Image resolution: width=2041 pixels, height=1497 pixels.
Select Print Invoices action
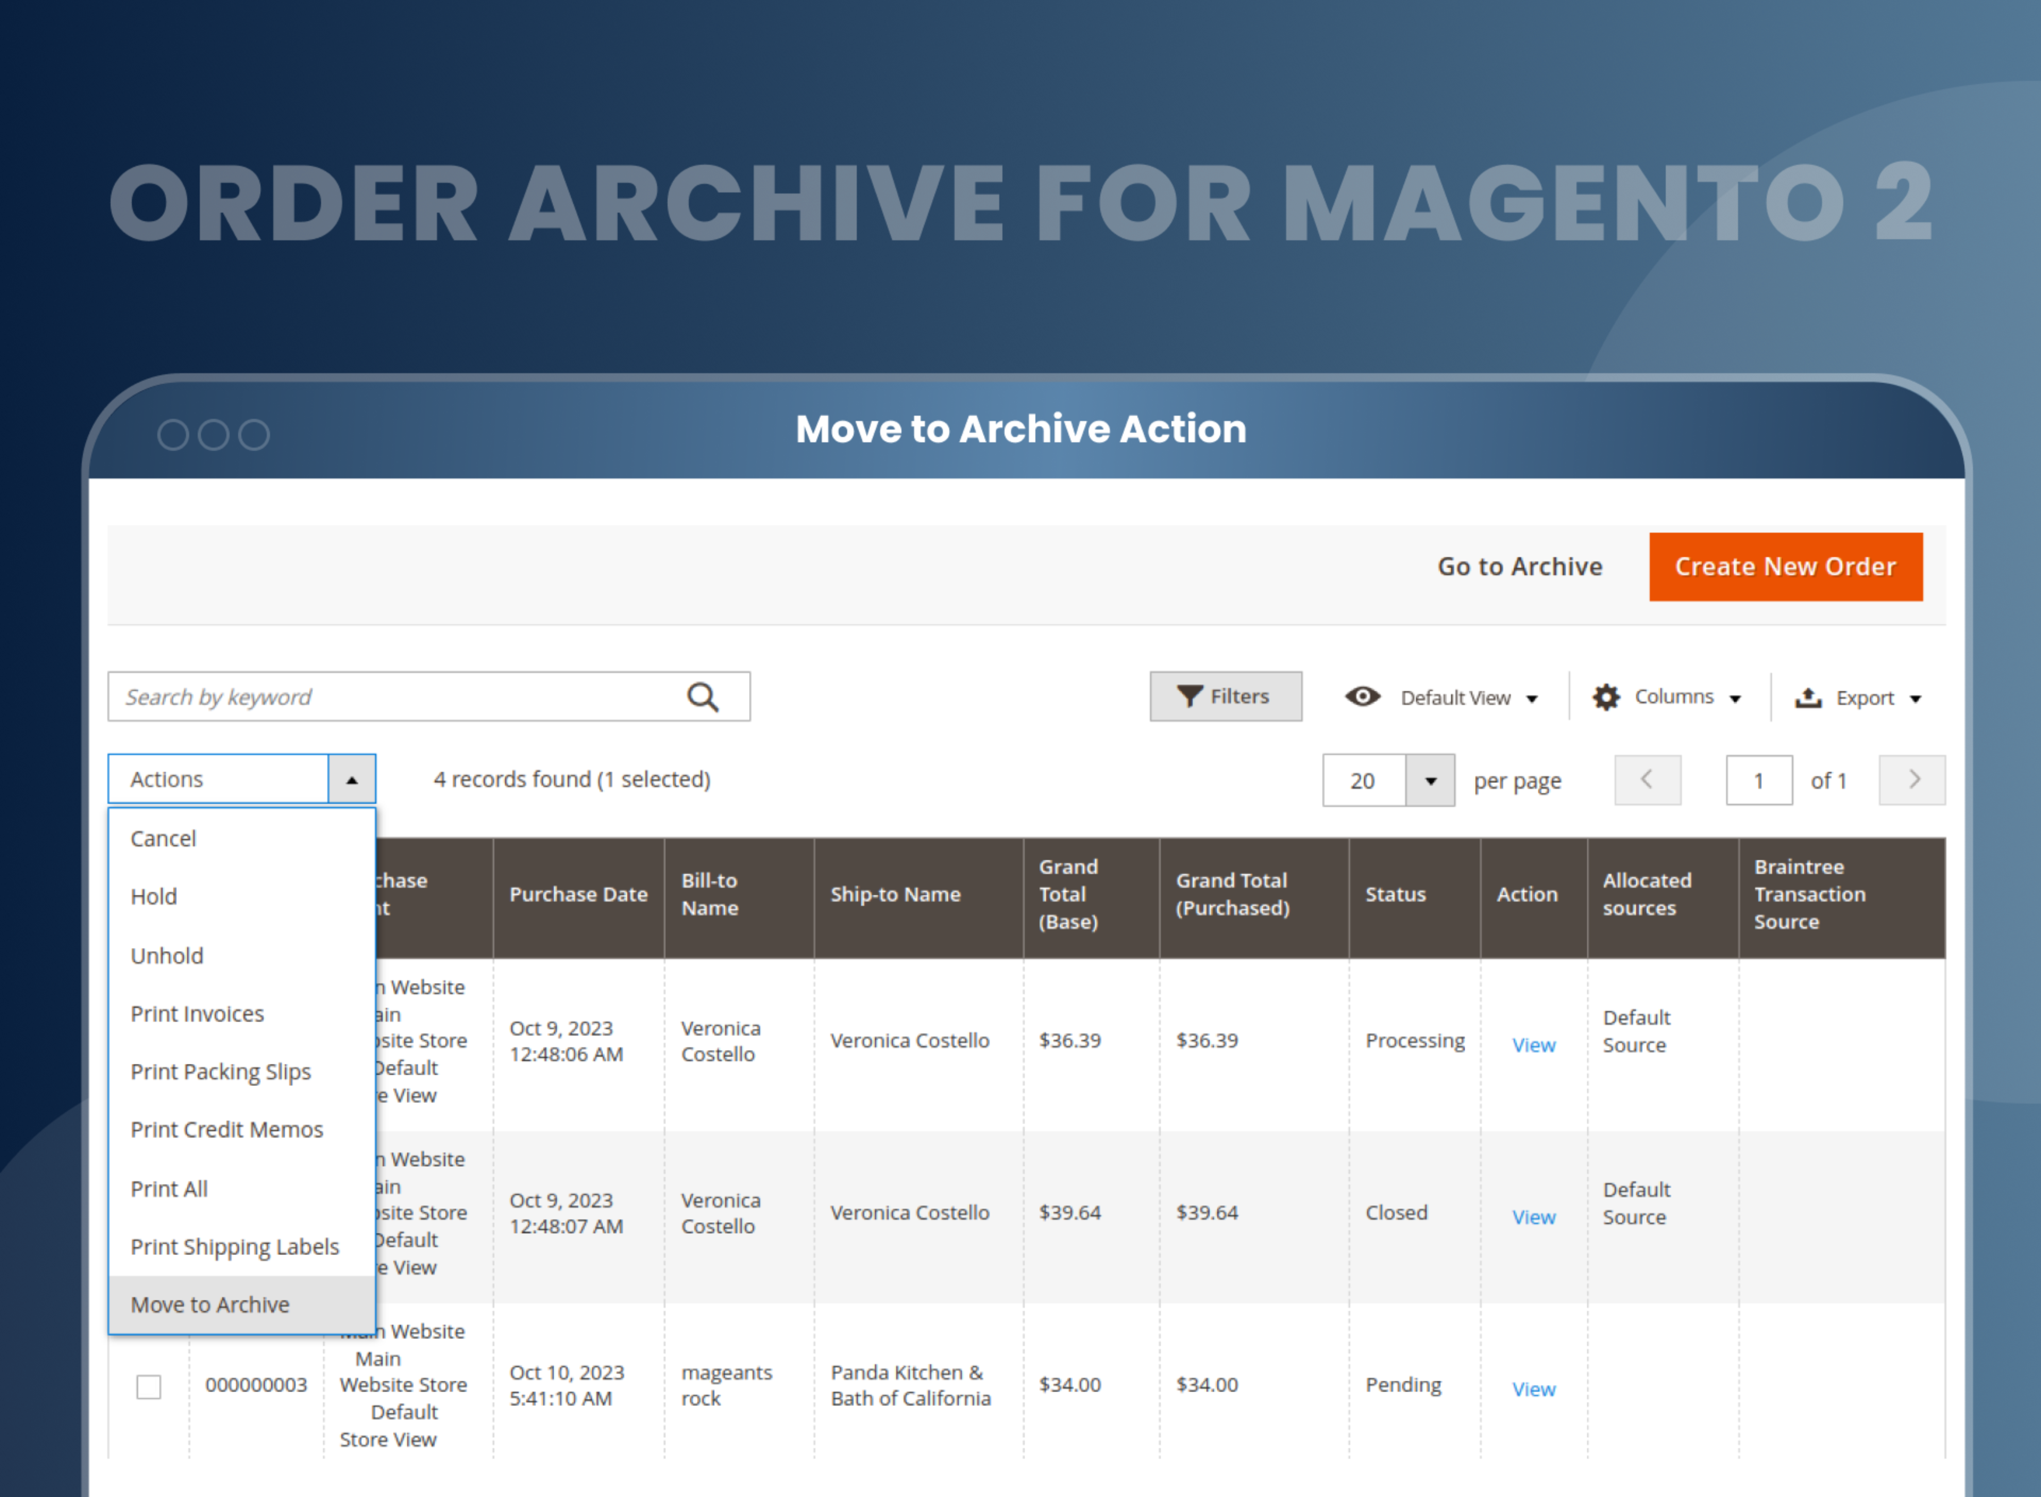point(242,1013)
